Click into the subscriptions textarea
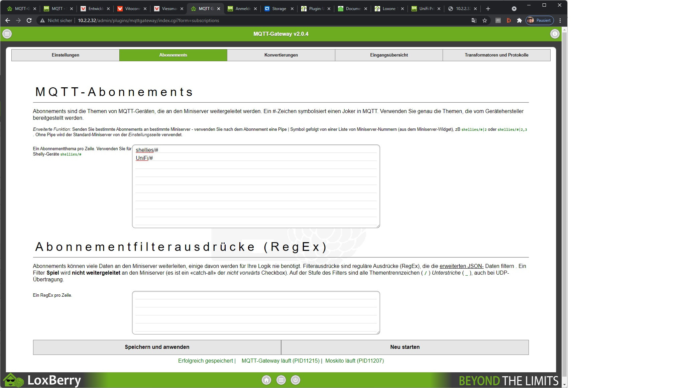Screen dimensions: 690x388 pos(256,186)
